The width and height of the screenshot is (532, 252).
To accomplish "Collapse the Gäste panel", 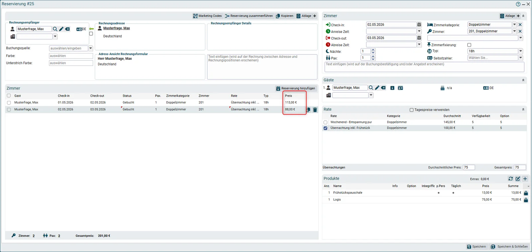I will [523, 80].
